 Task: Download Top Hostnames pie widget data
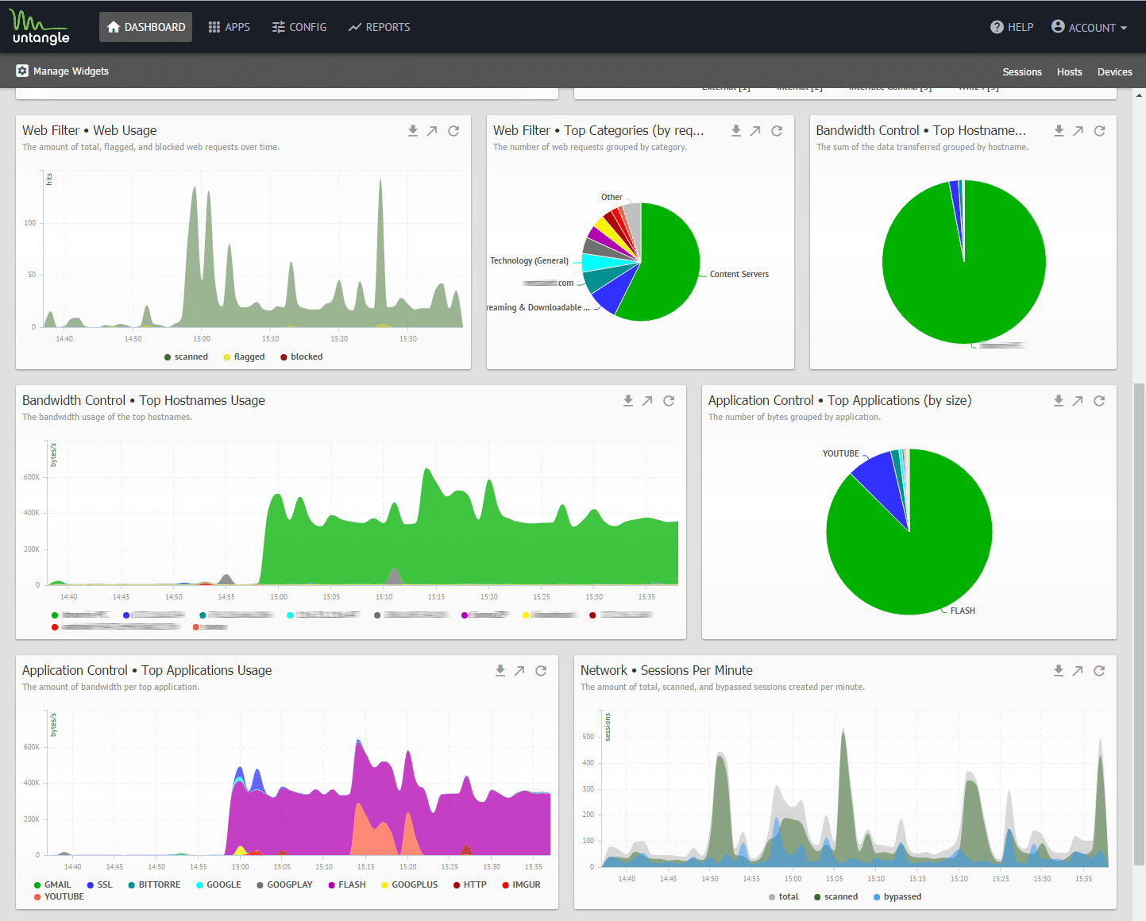pyautogui.click(x=1059, y=131)
